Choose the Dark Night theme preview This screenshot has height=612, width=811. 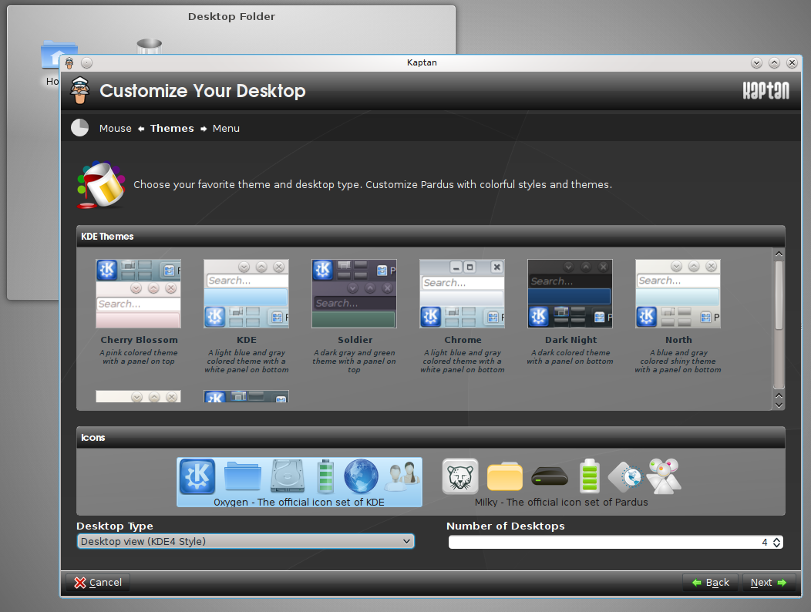(x=570, y=294)
